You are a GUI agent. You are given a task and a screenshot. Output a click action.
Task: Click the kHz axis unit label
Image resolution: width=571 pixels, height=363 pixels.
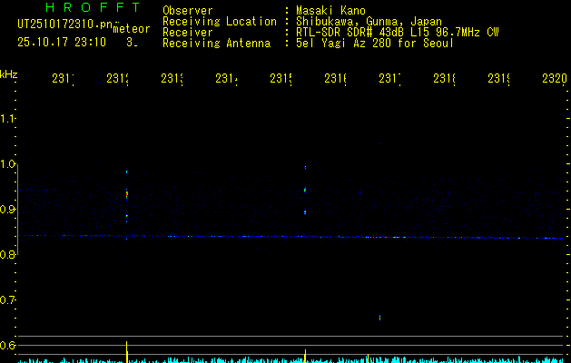9,74
